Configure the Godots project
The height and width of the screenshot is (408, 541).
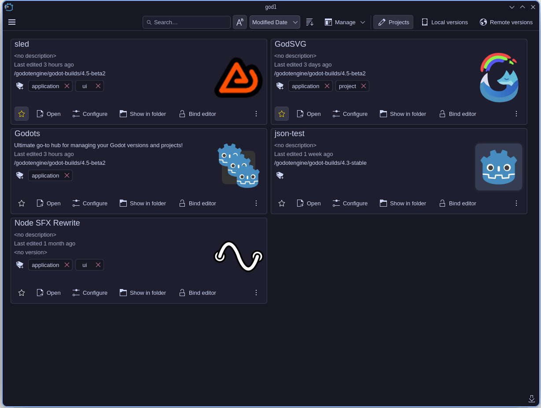click(x=90, y=203)
